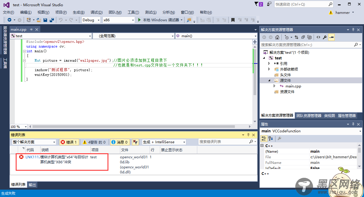Open the 100 % zoom dropdown
Screen dimensions: 364x197
(x=19, y=127)
